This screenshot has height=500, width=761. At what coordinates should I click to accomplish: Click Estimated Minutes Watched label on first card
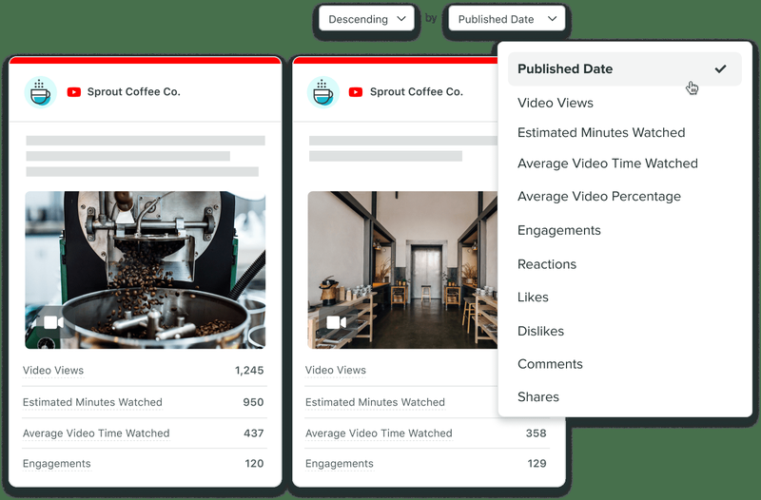pos(92,402)
